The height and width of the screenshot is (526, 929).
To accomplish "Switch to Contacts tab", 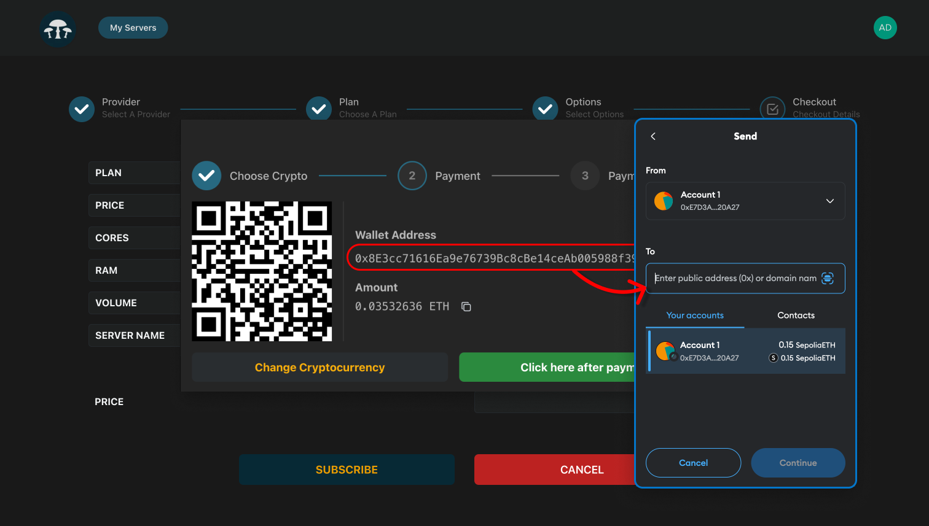I will tap(796, 315).
